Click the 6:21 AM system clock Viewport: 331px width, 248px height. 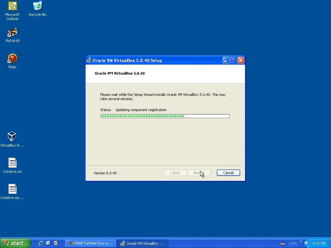pyautogui.click(x=319, y=243)
